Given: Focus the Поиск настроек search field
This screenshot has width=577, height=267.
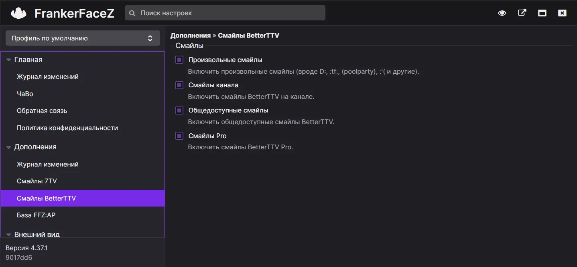Looking at the screenshot, I should [x=225, y=13].
